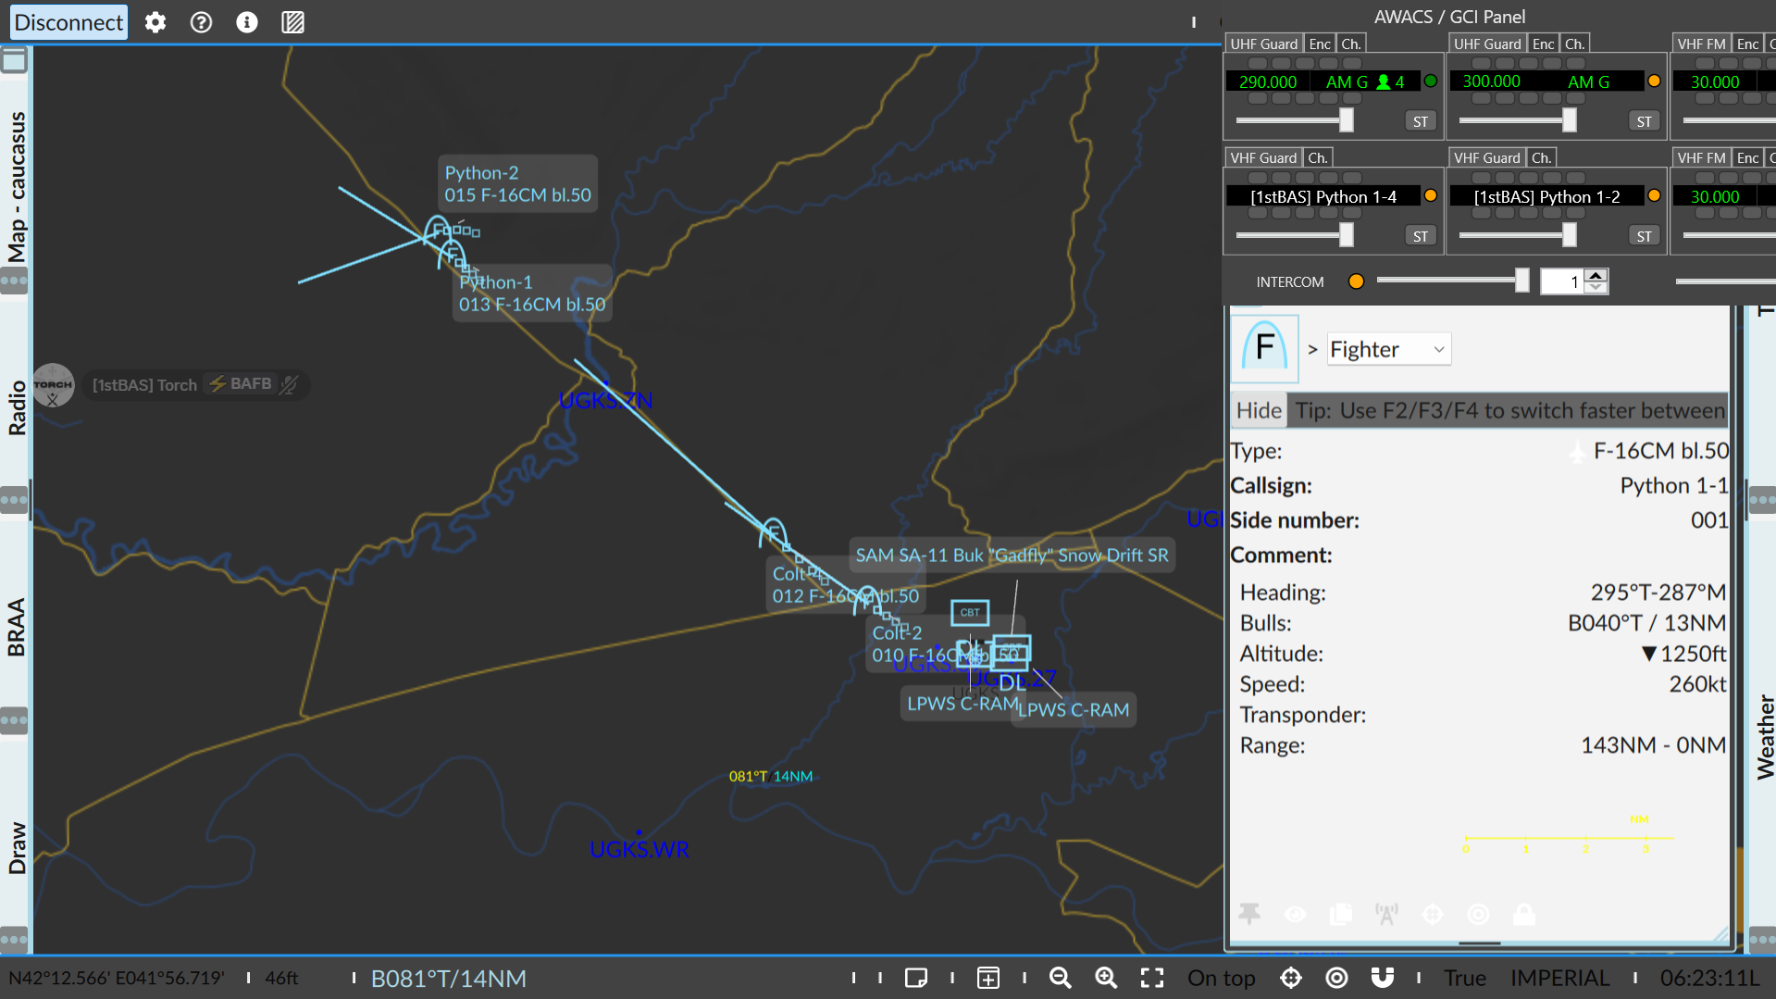Click the info icon in the toolbar
Image resolution: width=1776 pixels, height=999 pixels.
tap(246, 22)
